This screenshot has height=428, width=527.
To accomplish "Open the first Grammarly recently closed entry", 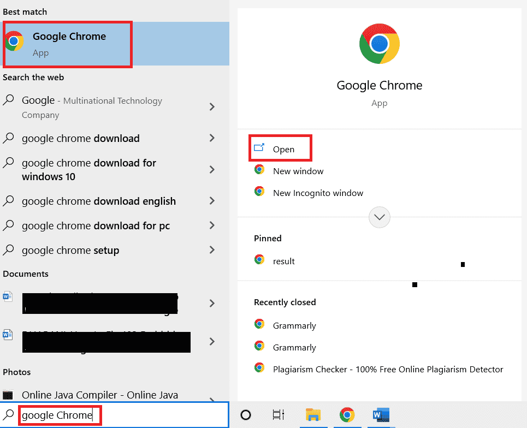I will (x=294, y=326).
